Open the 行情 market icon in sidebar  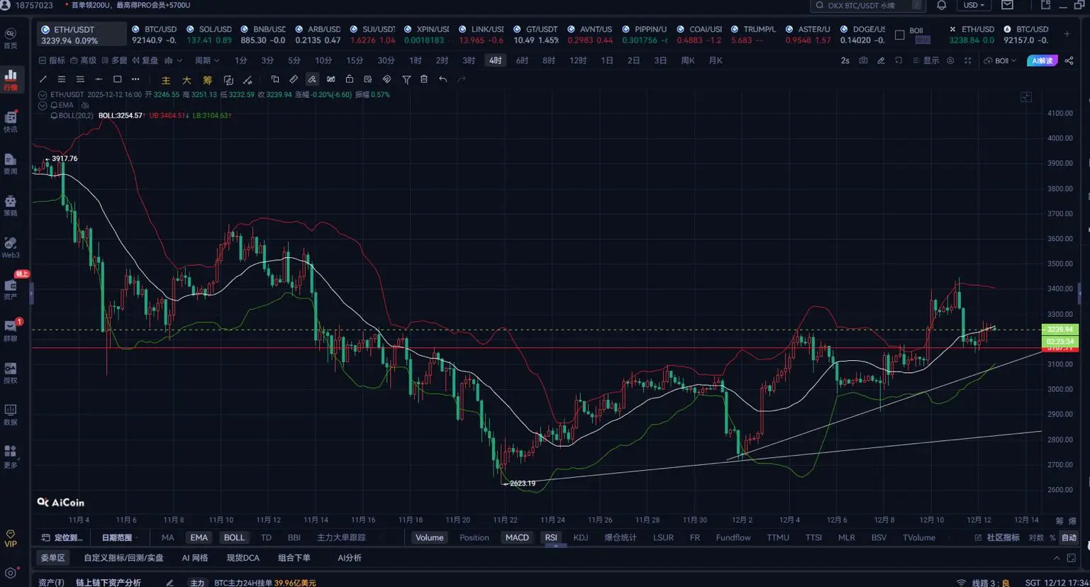tap(11, 79)
